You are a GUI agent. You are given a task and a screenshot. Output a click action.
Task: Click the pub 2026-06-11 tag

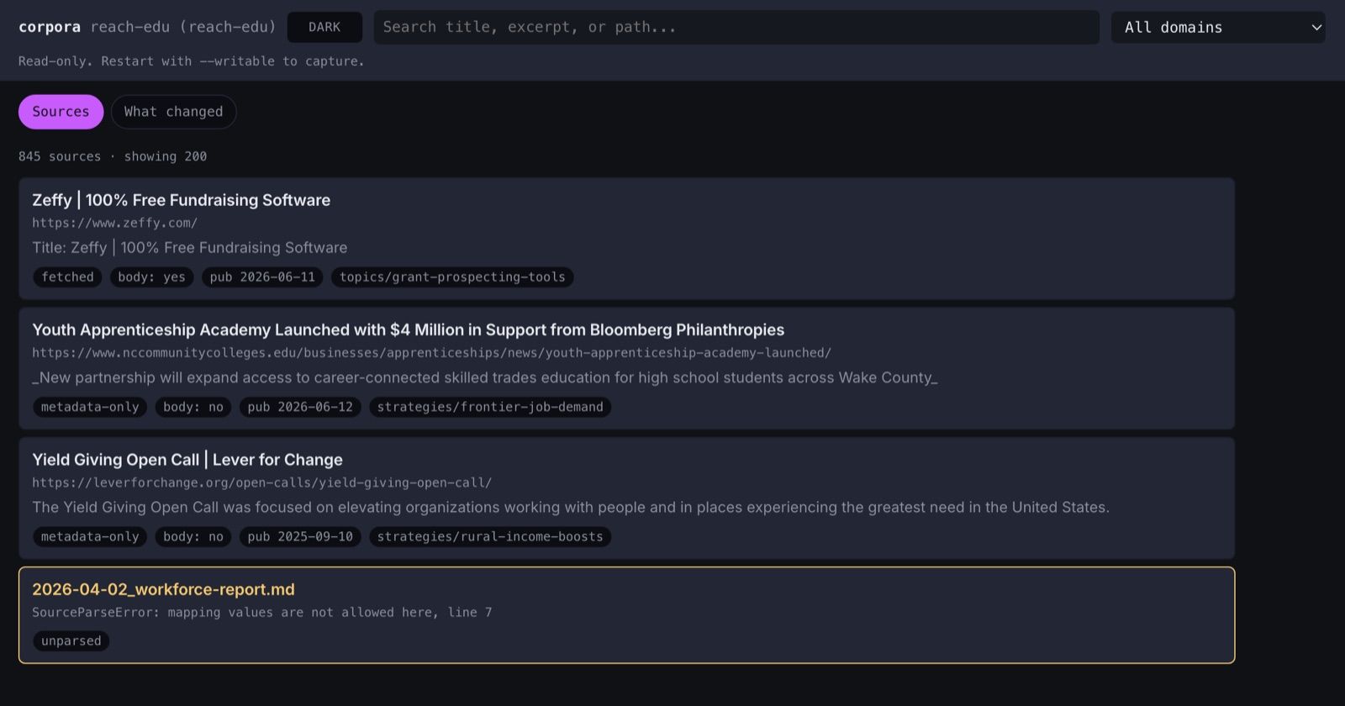(x=262, y=277)
